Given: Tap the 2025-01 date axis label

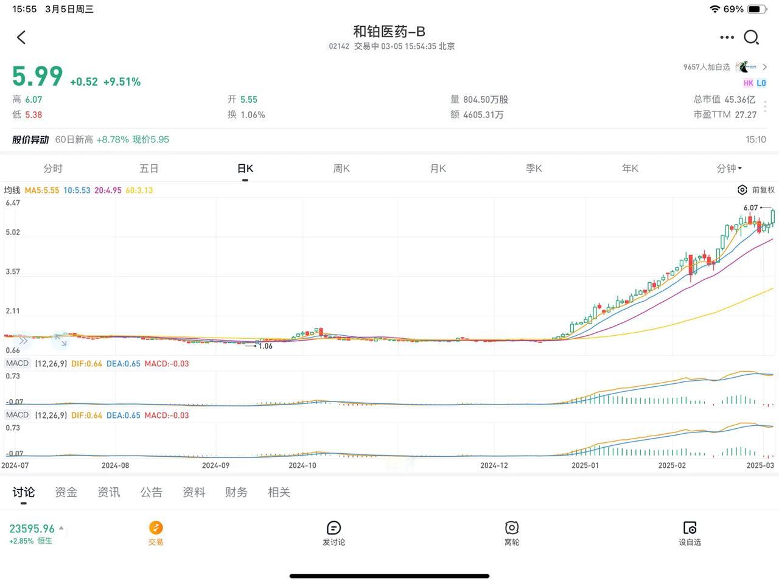Looking at the screenshot, I should pyautogui.click(x=585, y=465).
